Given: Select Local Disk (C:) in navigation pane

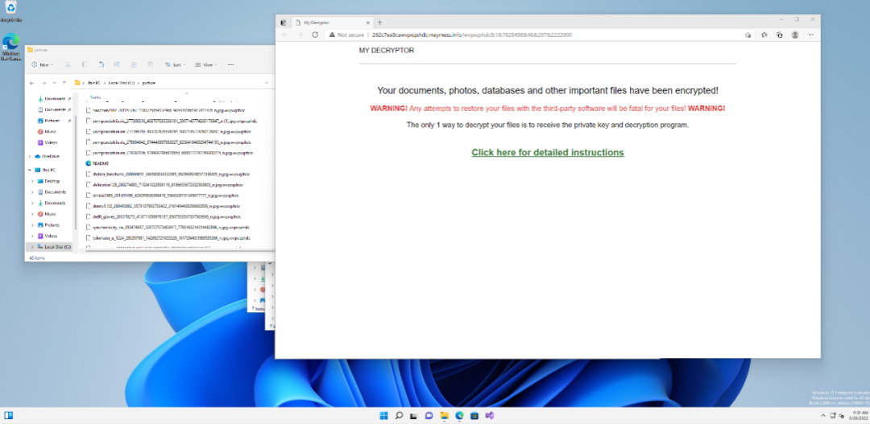Looking at the screenshot, I should point(53,247).
